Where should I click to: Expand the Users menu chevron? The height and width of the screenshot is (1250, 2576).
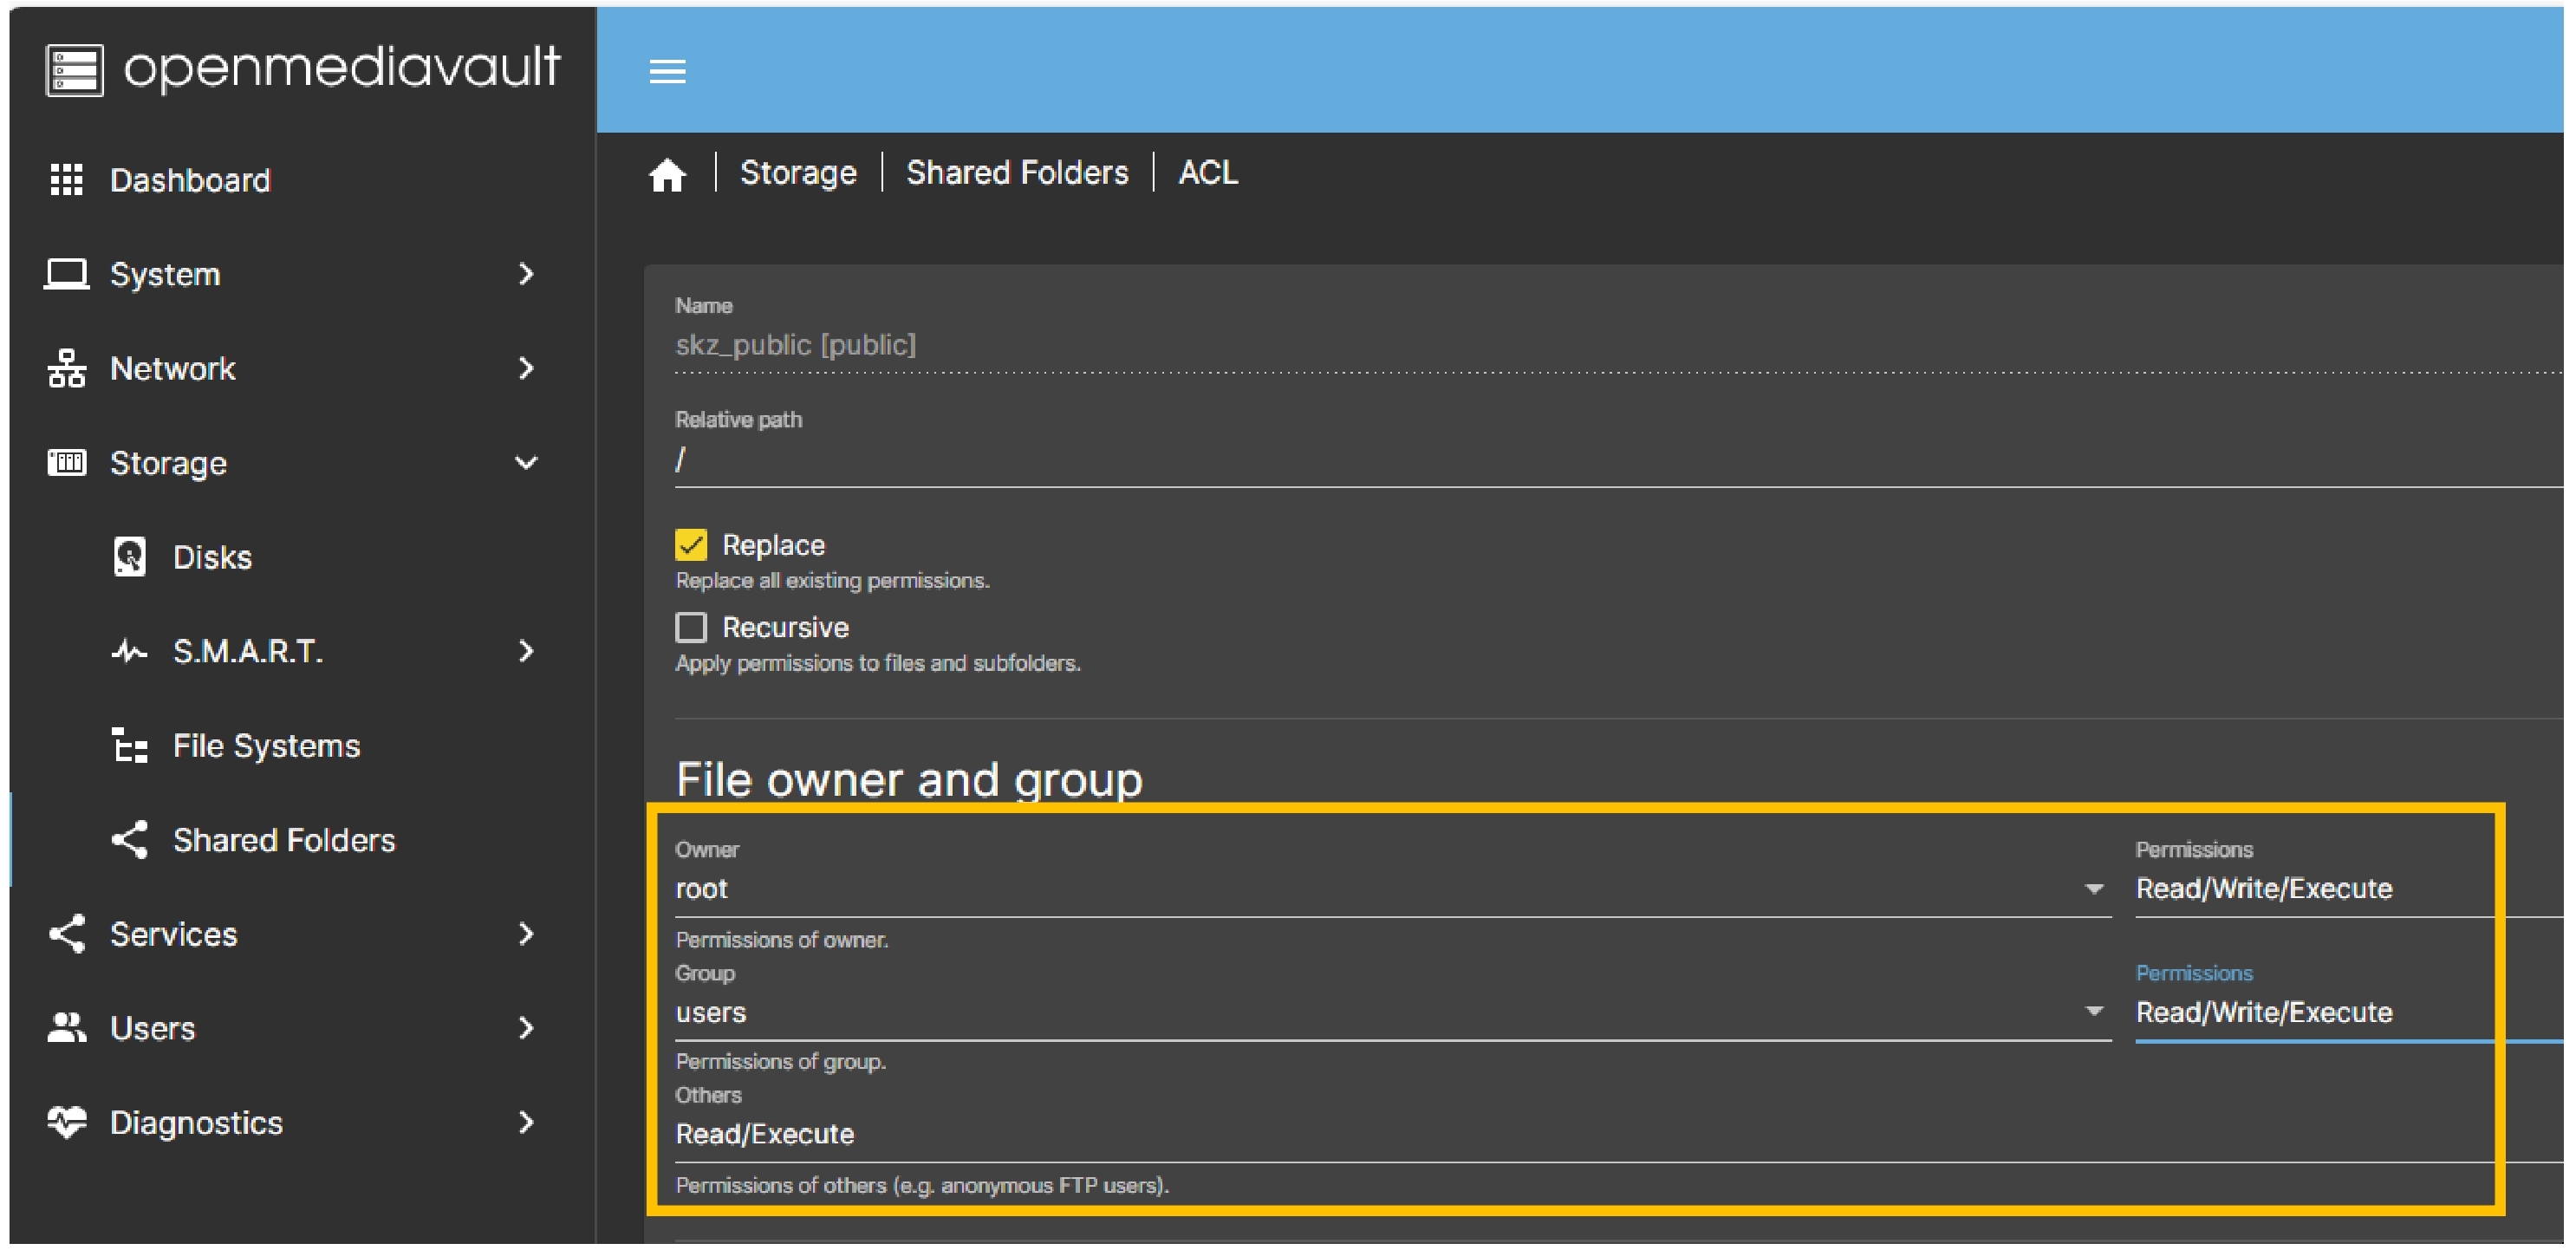click(526, 1028)
